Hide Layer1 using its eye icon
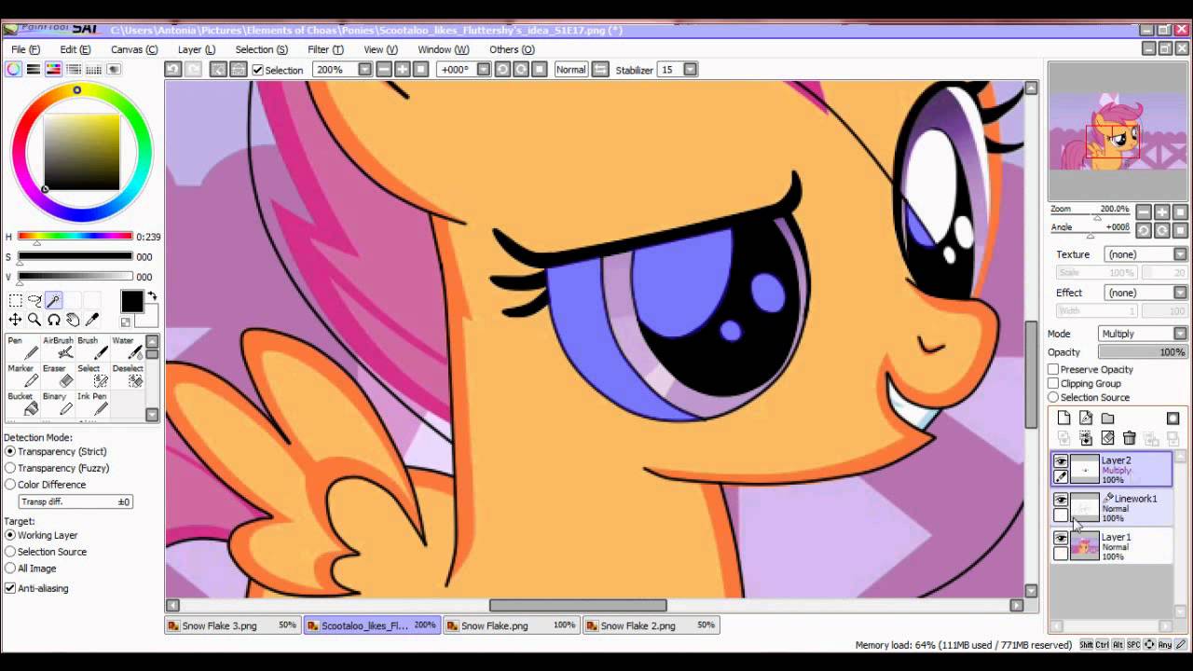 pyautogui.click(x=1061, y=539)
